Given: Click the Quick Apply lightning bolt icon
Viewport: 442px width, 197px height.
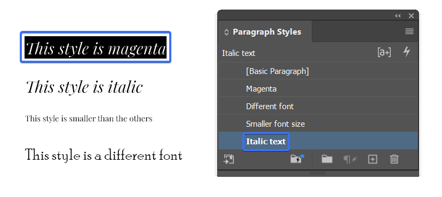Looking at the screenshot, I should coord(406,52).
